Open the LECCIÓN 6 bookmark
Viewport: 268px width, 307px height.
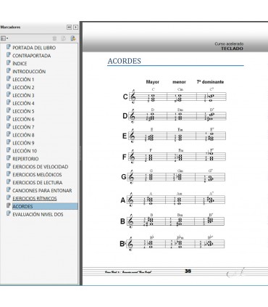pos(23,119)
